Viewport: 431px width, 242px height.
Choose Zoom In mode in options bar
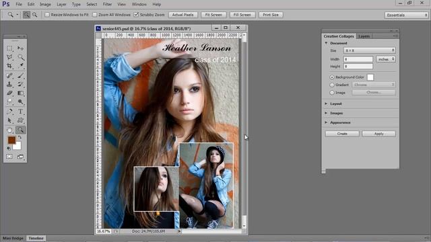26,15
